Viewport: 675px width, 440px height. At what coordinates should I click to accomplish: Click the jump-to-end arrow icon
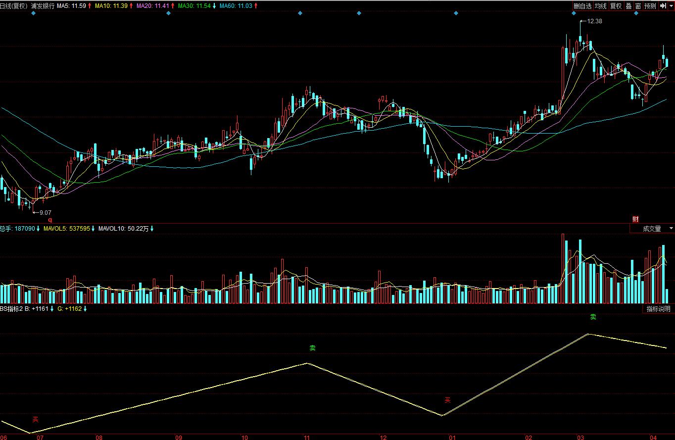coord(663,6)
